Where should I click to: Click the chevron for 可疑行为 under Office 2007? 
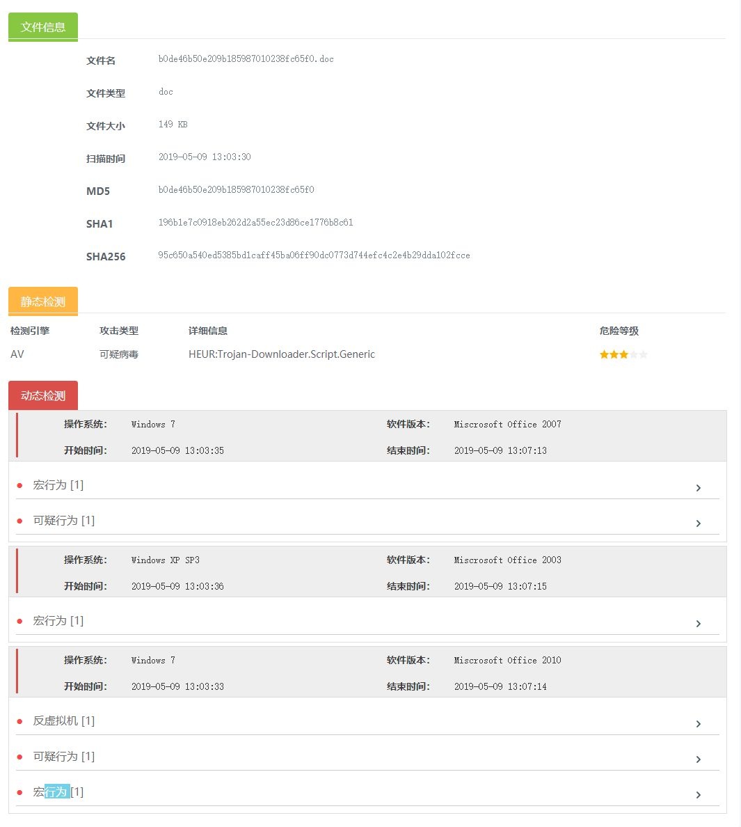pyautogui.click(x=698, y=523)
